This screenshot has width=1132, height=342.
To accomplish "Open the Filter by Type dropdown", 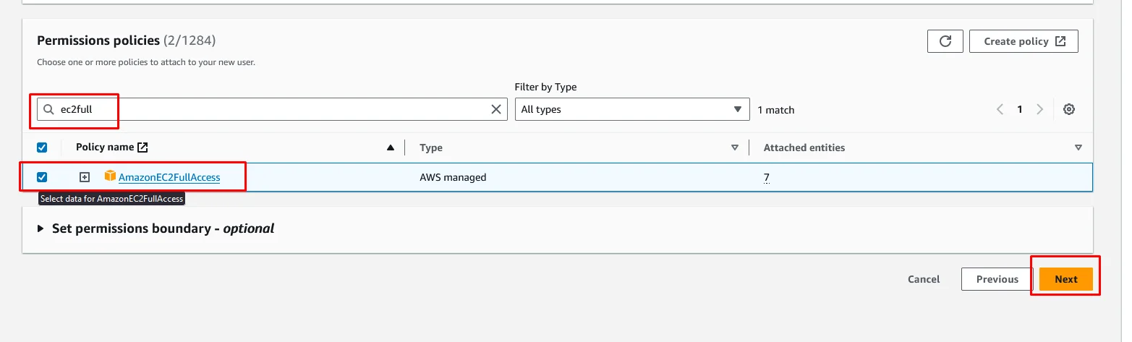I will (x=632, y=109).
